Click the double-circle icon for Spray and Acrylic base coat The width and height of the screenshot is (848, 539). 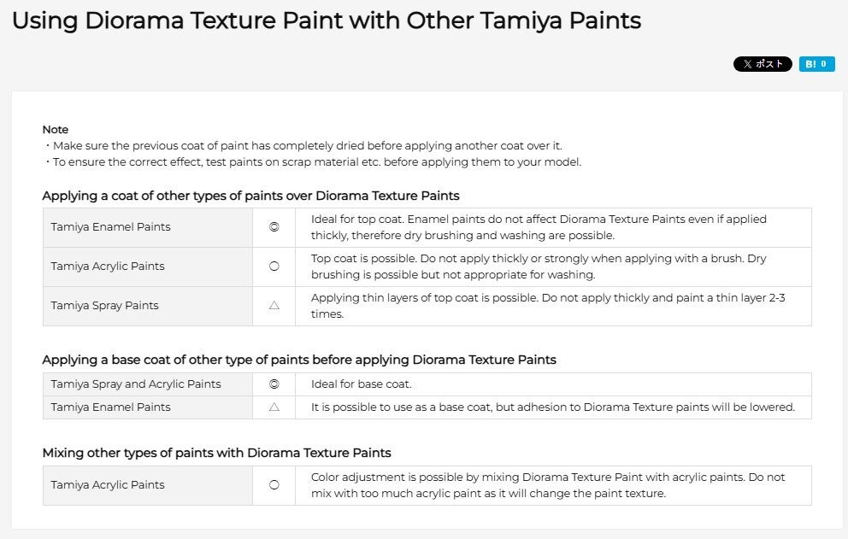click(274, 384)
